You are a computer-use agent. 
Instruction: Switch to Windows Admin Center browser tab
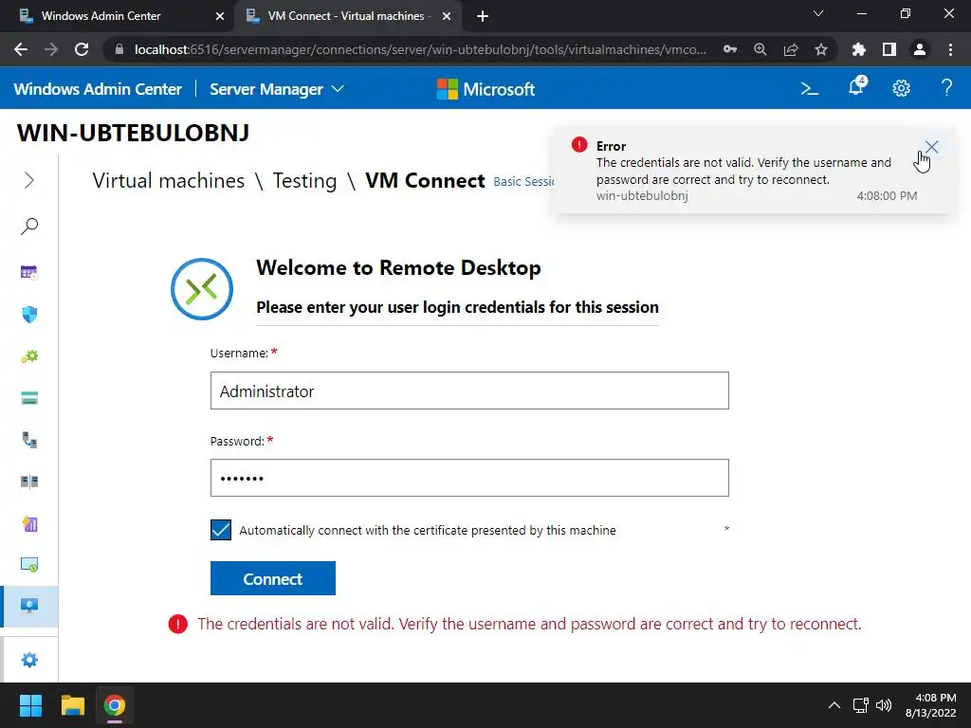(101, 16)
